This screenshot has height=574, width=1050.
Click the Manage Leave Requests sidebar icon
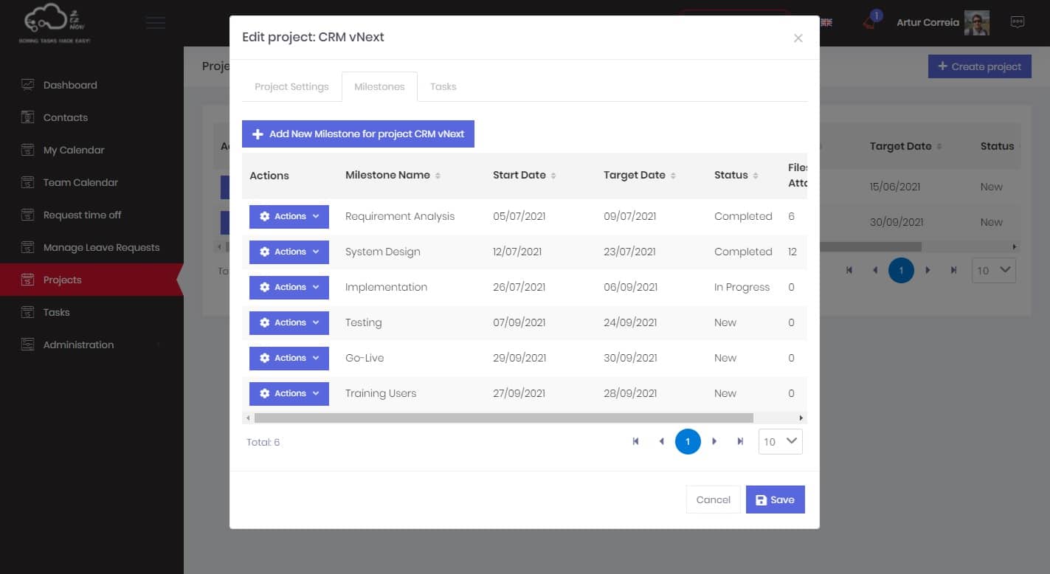coord(27,247)
